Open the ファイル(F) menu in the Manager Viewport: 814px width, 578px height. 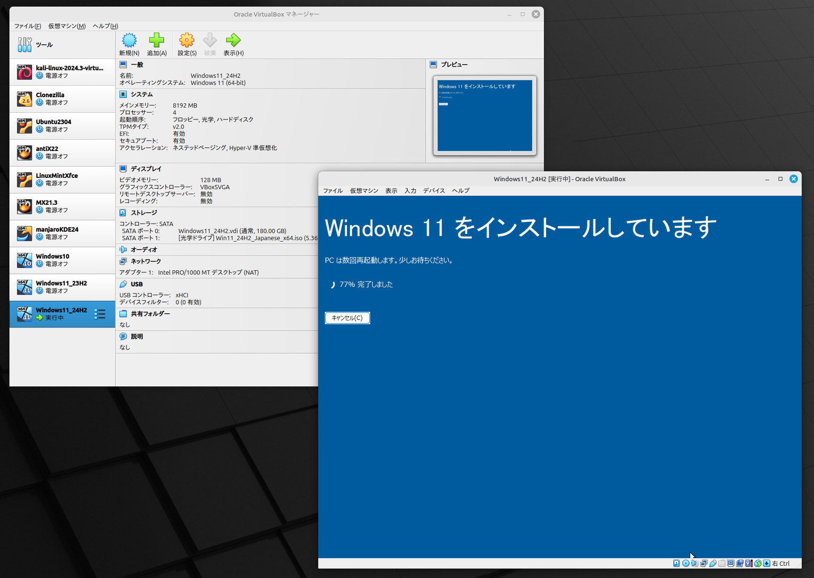pos(27,26)
